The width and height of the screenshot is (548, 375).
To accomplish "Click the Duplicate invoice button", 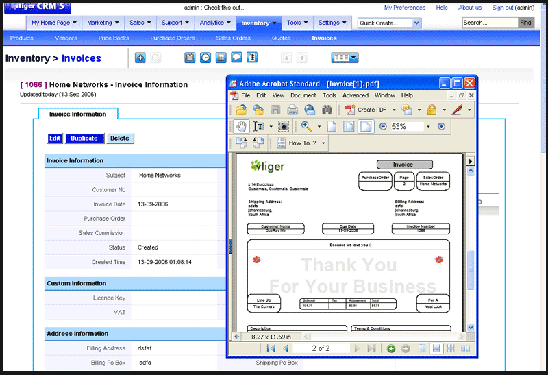I will click(x=84, y=138).
